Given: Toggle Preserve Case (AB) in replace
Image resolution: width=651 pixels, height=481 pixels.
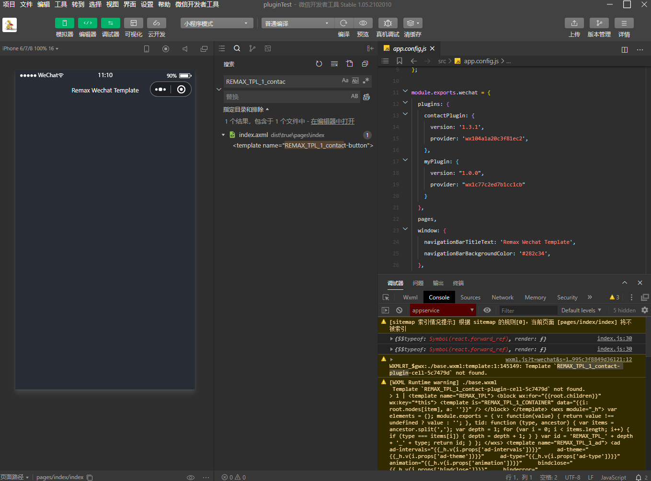Looking at the screenshot, I should (354, 96).
